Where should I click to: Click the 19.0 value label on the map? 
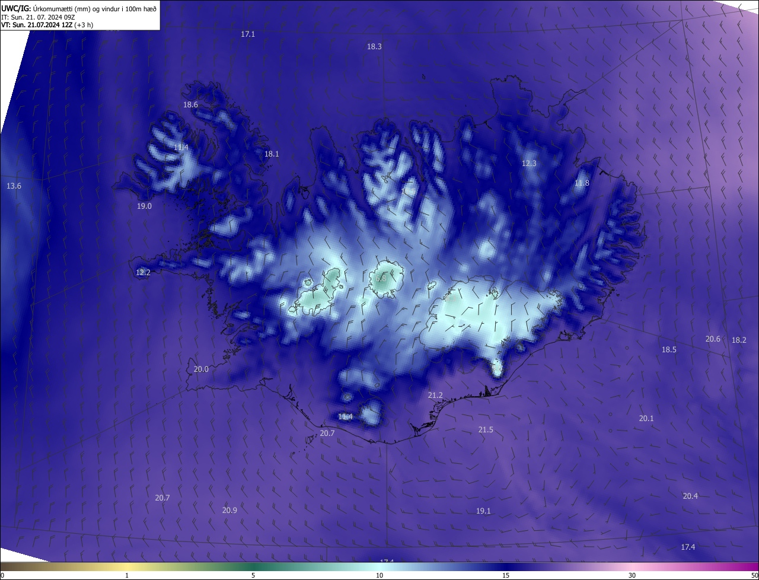pyautogui.click(x=144, y=206)
